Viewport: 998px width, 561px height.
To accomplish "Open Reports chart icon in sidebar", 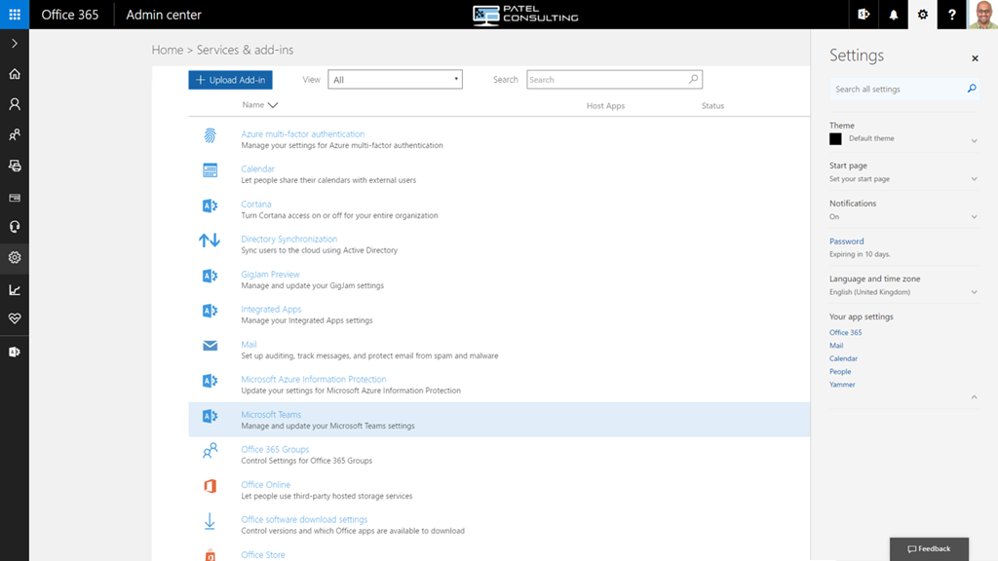I will point(15,289).
